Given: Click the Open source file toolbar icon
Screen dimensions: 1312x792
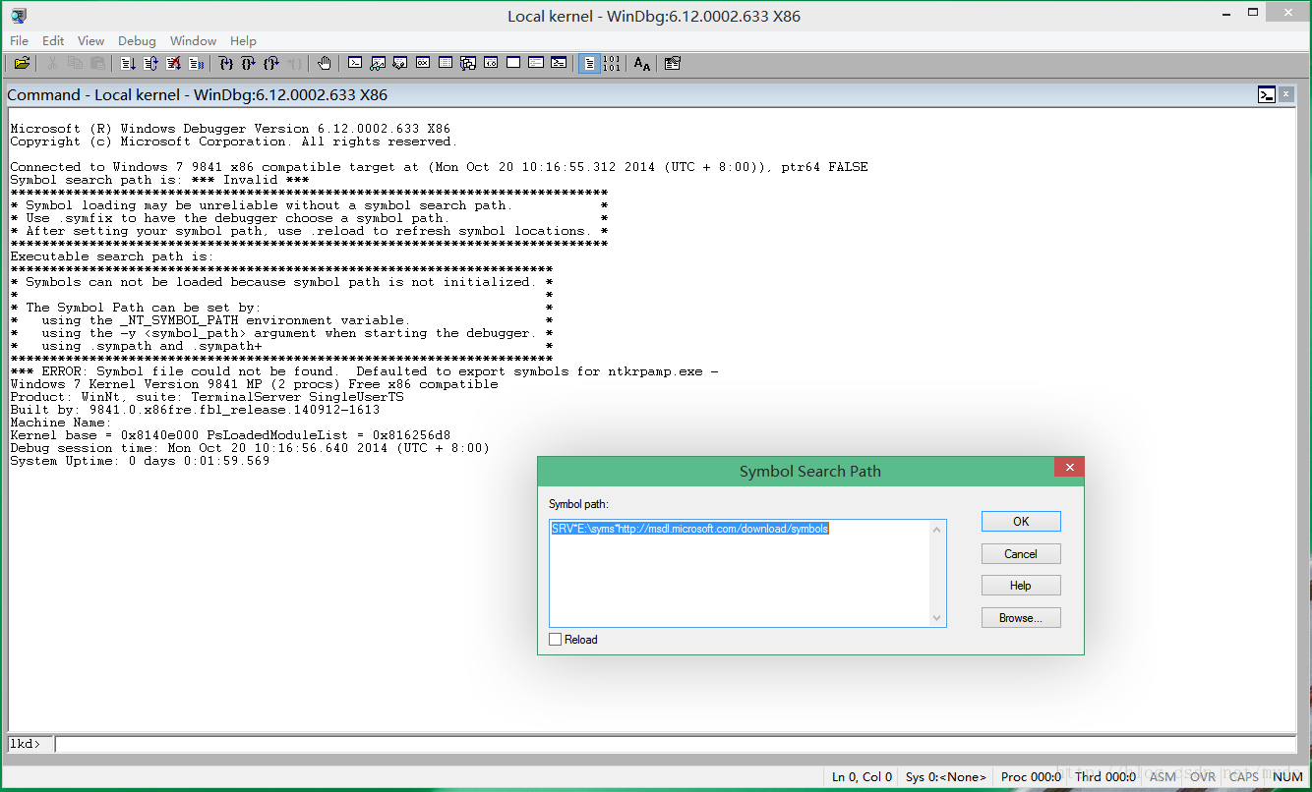Looking at the screenshot, I should coord(22,63).
